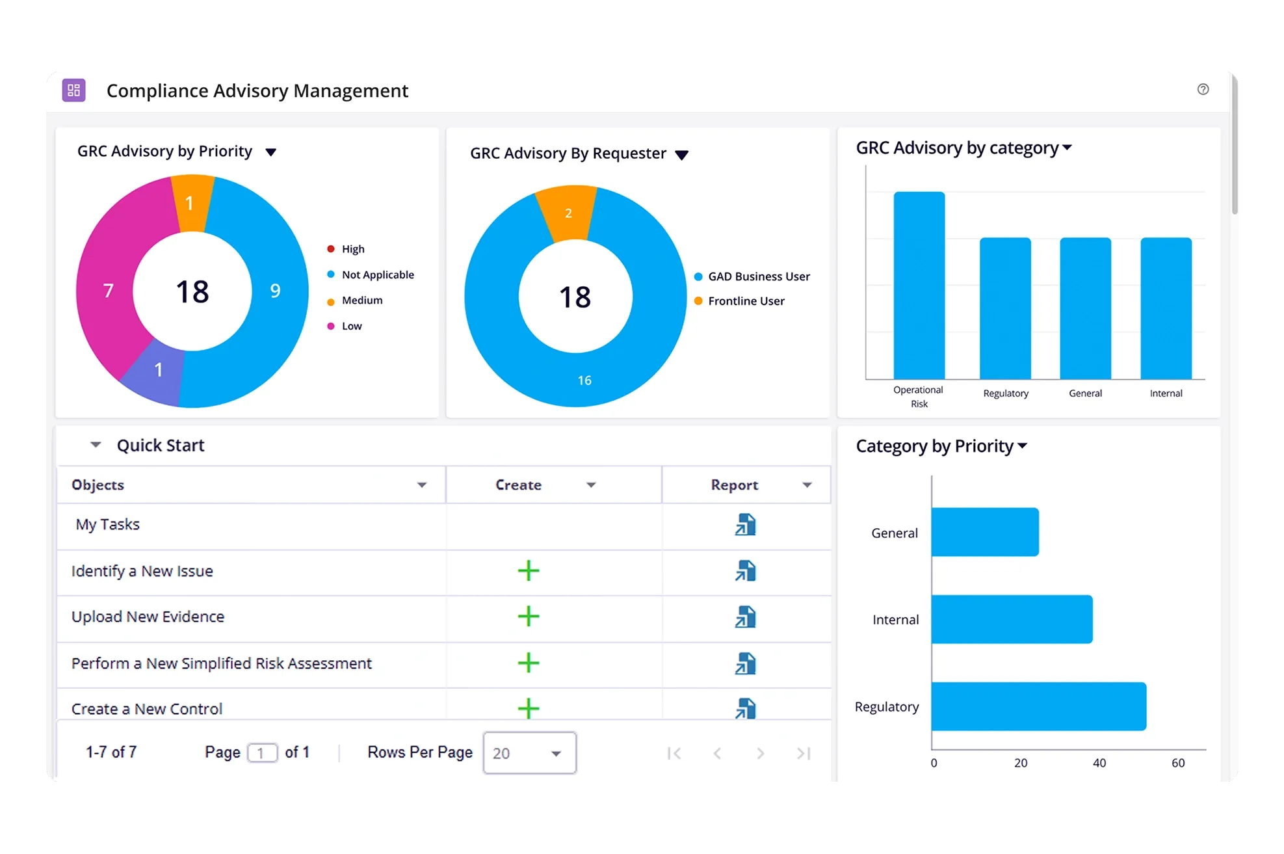1284x854 pixels.
Task: Go to the last page arrow
Action: point(804,753)
